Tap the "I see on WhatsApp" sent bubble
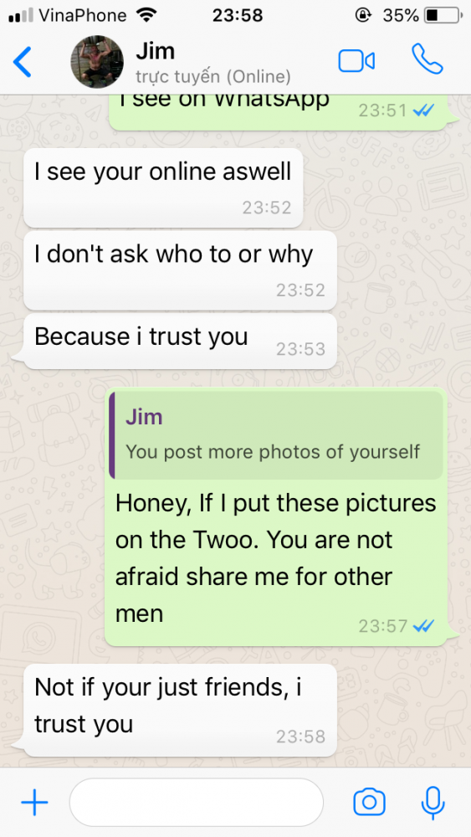Screen dimensions: 471x837 pos(278,111)
